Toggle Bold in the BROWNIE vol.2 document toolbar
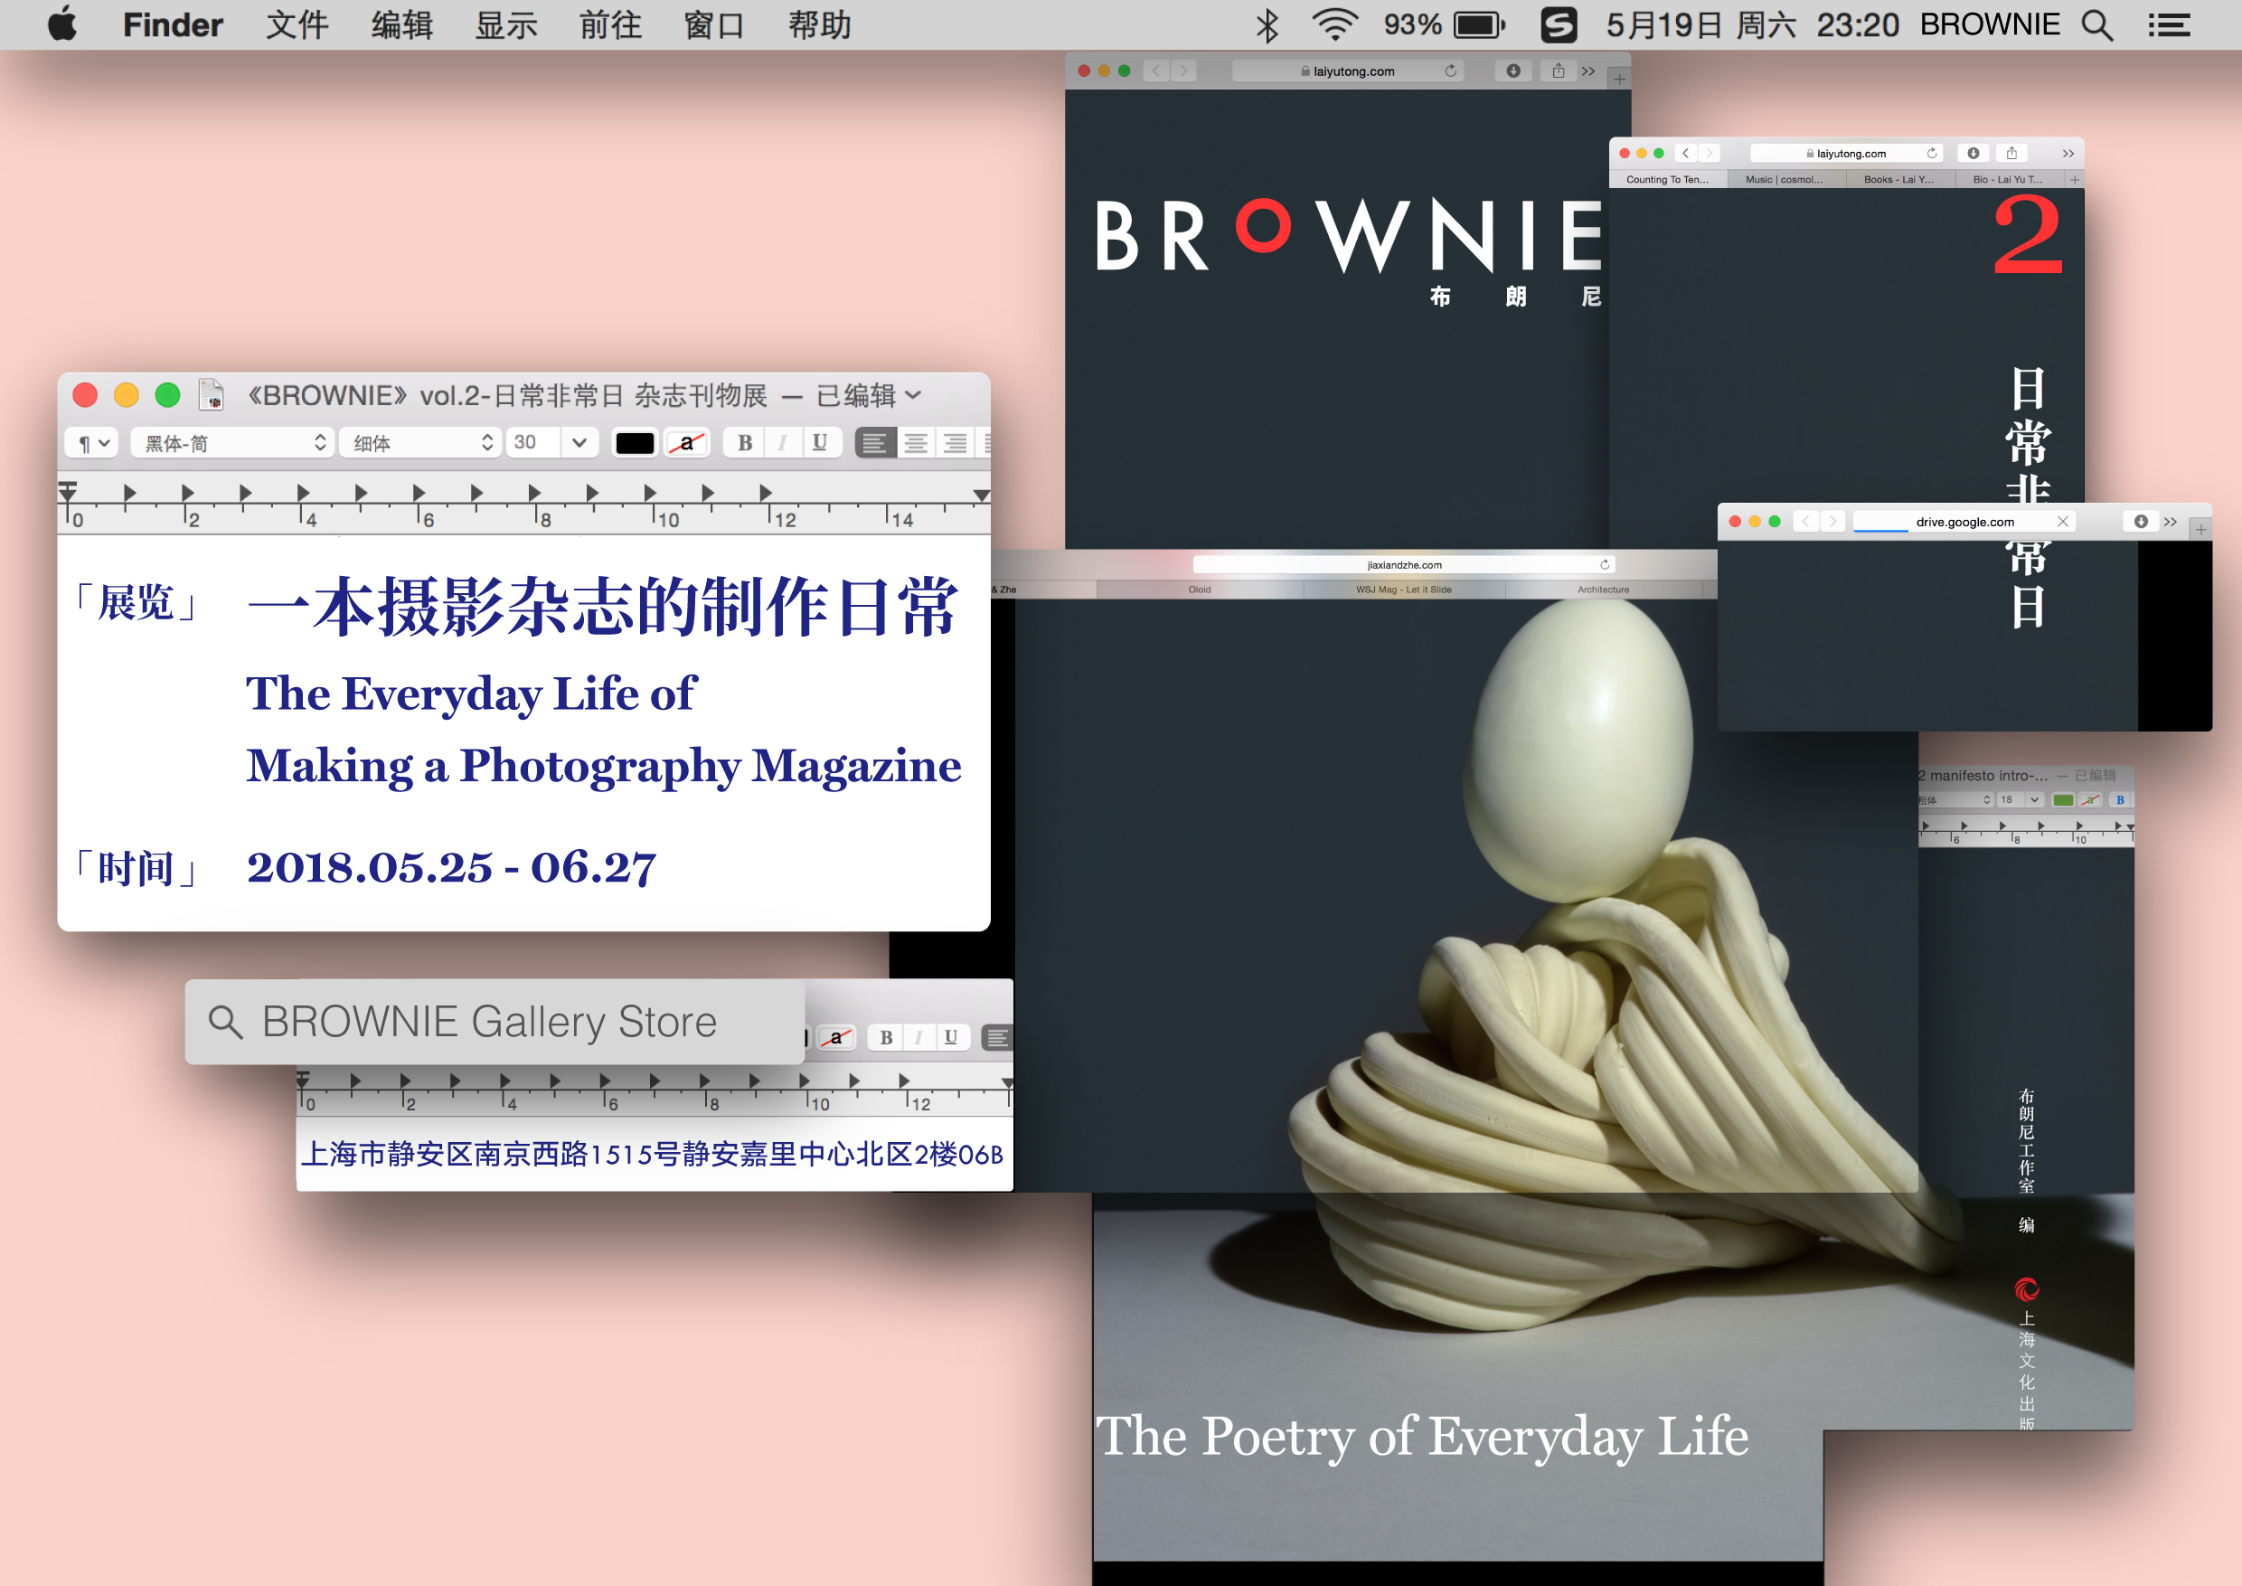Viewport: 2242px width, 1586px height. coord(744,443)
